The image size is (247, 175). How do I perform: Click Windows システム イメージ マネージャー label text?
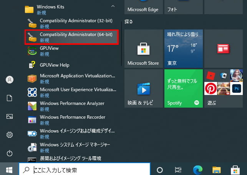coord(75,145)
